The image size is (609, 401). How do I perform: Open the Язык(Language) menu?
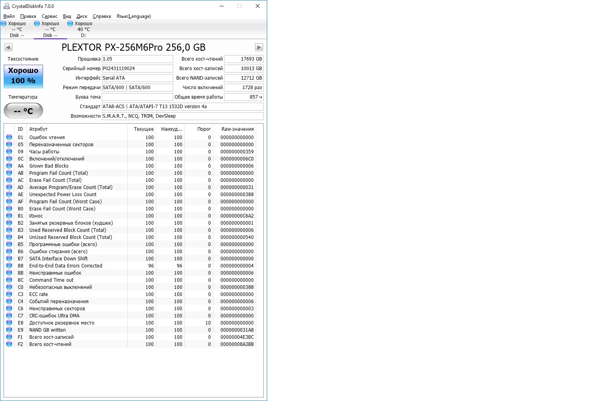tap(134, 16)
